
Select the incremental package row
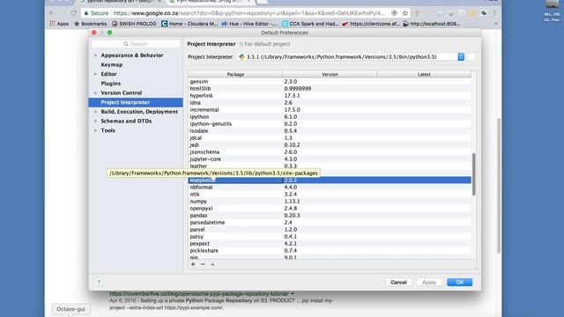pyautogui.click(x=330, y=109)
